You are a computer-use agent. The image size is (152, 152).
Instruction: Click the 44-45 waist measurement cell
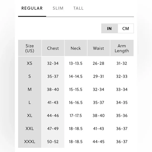(x=99, y=142)
